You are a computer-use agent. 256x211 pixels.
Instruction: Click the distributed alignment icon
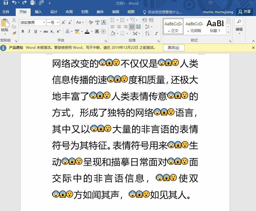[x=138, y=26]
